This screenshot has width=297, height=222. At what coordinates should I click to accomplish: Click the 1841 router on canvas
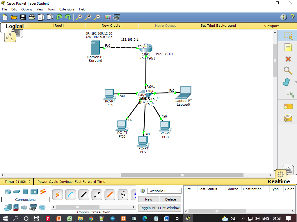tap(146, 48)
